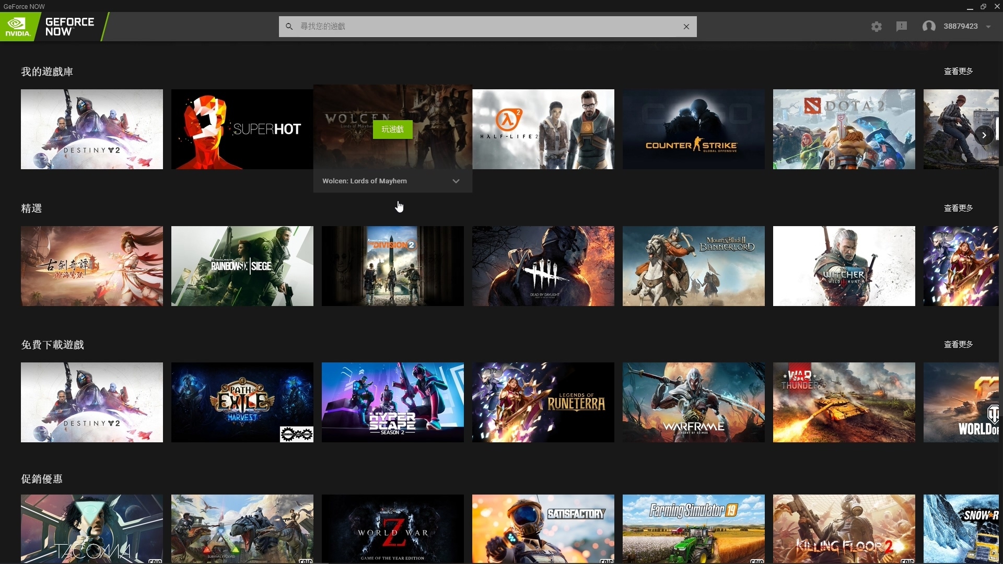
Task: Select the Path of Exile Harvest tile
Action: tap(242, 403)
